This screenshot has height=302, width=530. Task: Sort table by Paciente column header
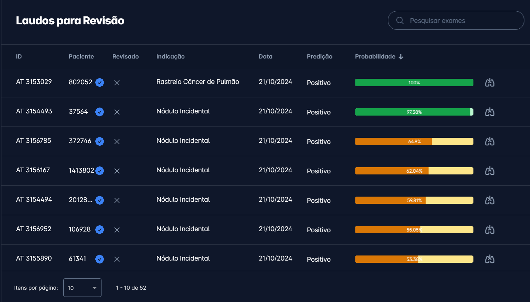[81, 56]
